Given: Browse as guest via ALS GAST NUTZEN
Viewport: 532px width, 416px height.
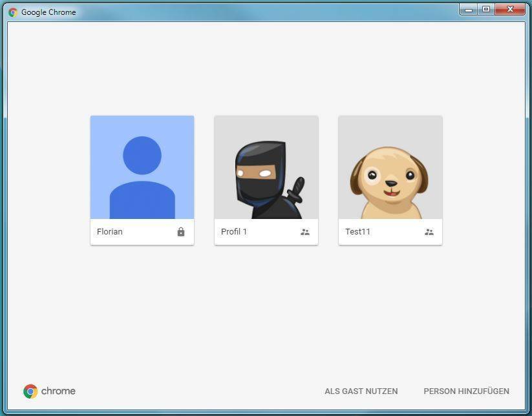Looking at the screenshot, I should [361, 391].
